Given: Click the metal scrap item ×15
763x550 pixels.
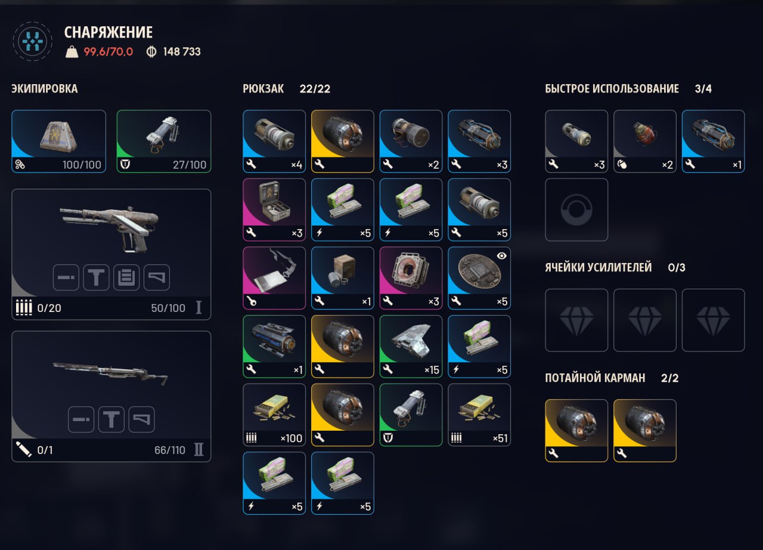Looking at the screenshot, I should 411,346.
